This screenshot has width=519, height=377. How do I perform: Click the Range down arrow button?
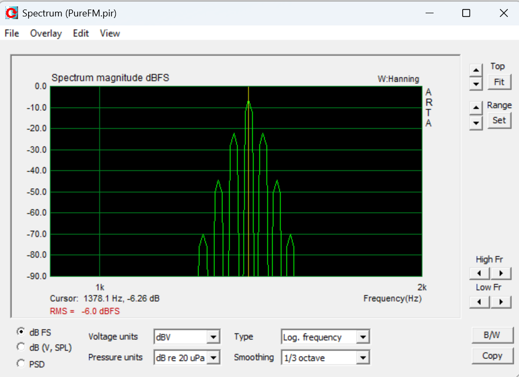click(x=476, y=124)
